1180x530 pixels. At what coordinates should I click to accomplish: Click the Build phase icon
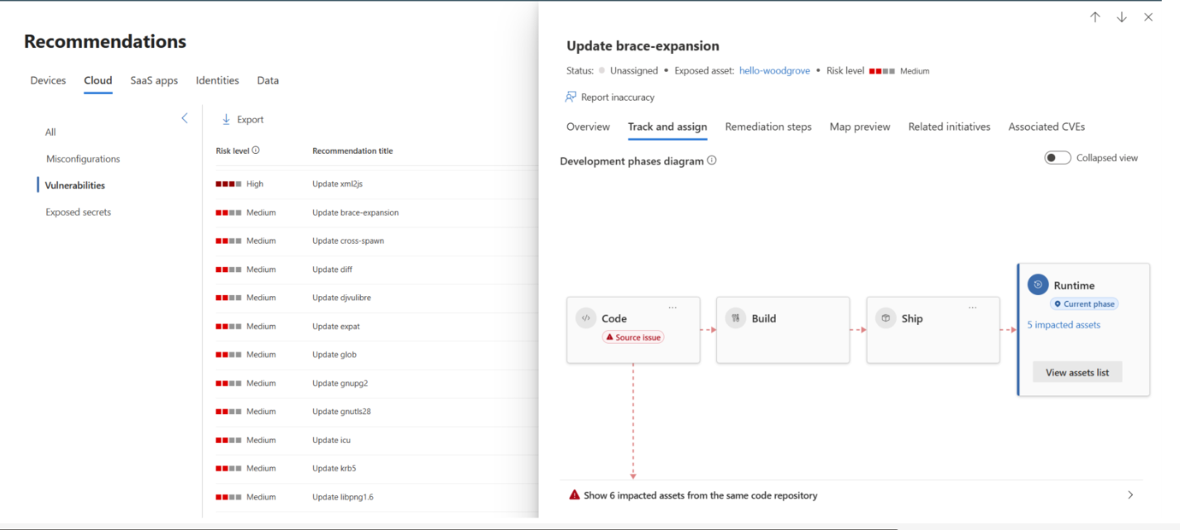pos(735,318)
